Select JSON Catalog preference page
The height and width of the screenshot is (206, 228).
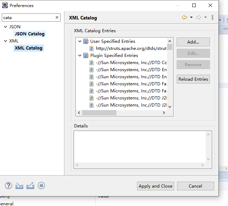(30, 34)
